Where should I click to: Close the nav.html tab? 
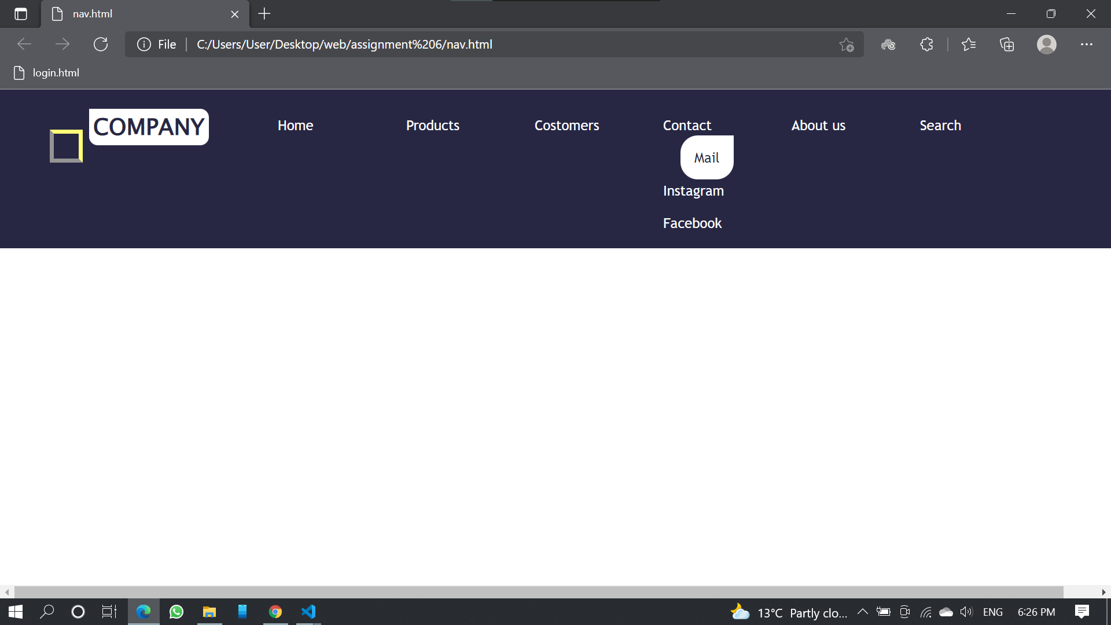pyautogui.click(x=235, y=14)
